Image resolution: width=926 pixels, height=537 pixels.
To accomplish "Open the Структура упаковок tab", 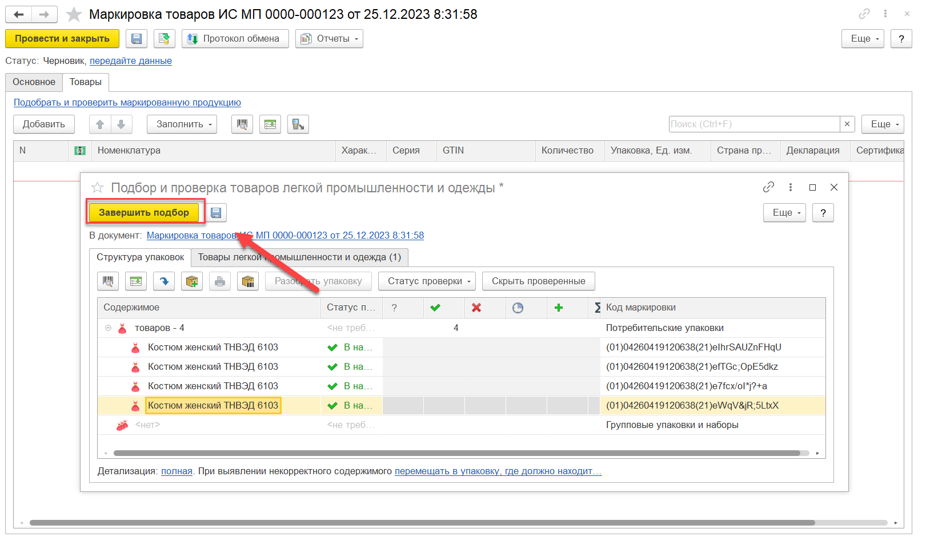I will 141,257.
